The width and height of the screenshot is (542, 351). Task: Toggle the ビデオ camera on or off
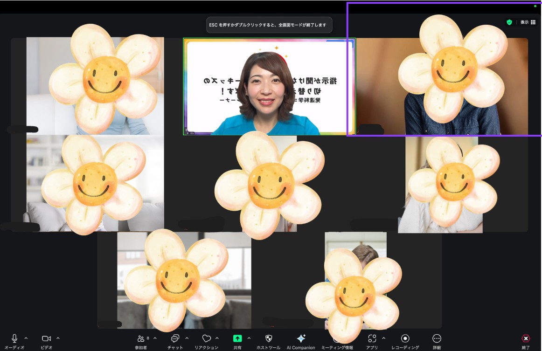click(x=46, y=339)
